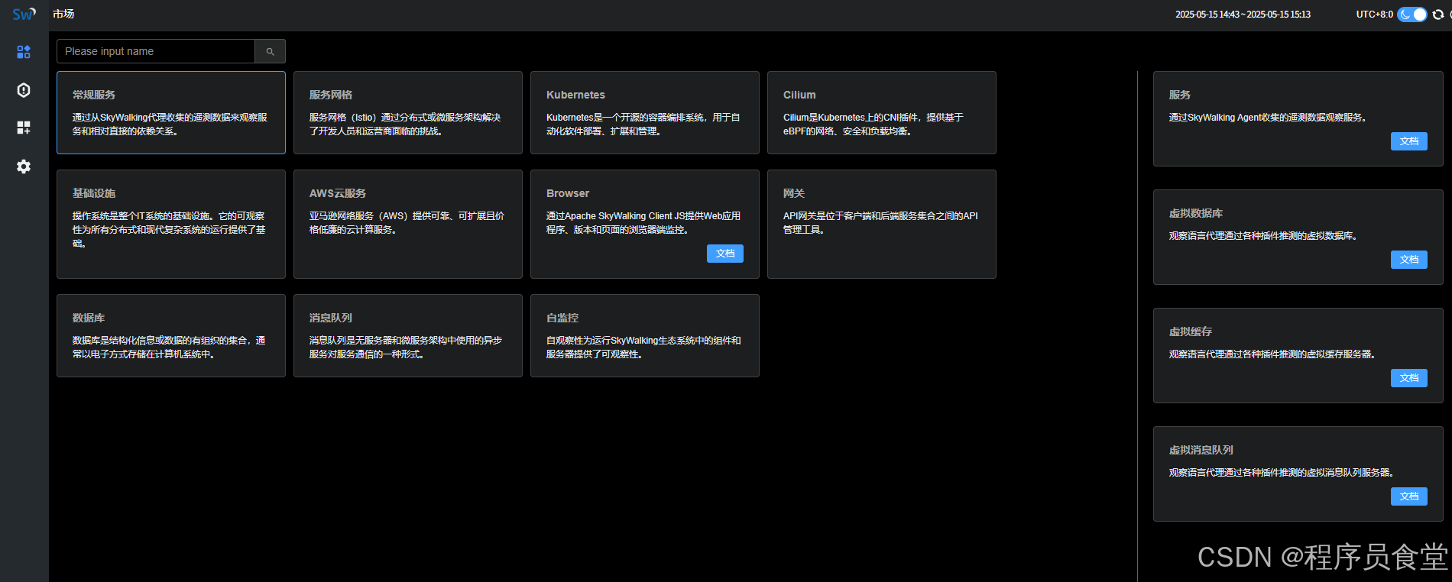Open the 常规服务 card
1452x582 pixels.
point(171,113)
